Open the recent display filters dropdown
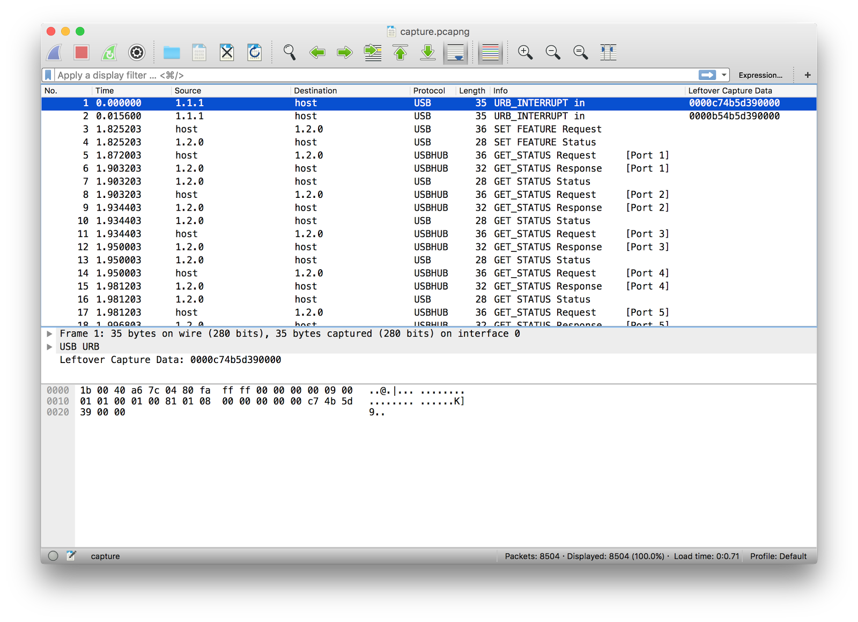This screenshot has height=622, width=858. pyautogui.click(x=724, y=75)
